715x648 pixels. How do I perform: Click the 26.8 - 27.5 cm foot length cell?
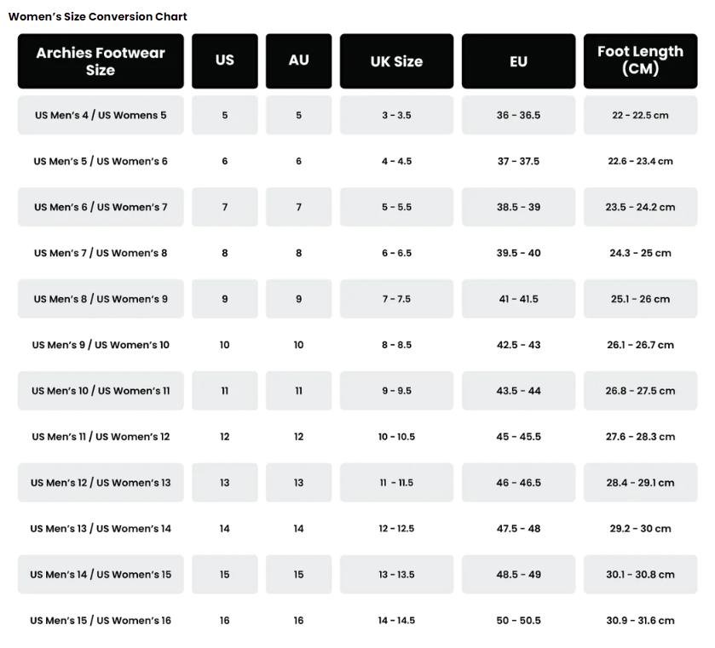click(640, 391)
